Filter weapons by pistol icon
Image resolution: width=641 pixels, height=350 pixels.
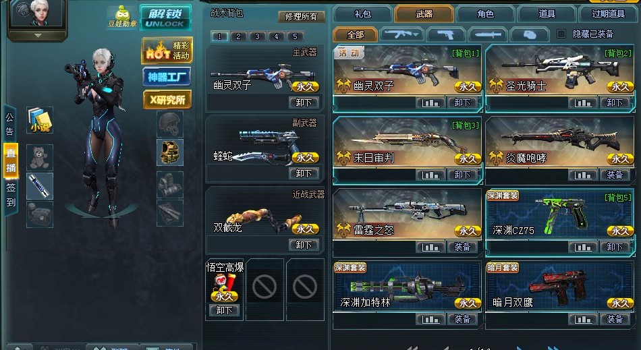click(445, 34)
